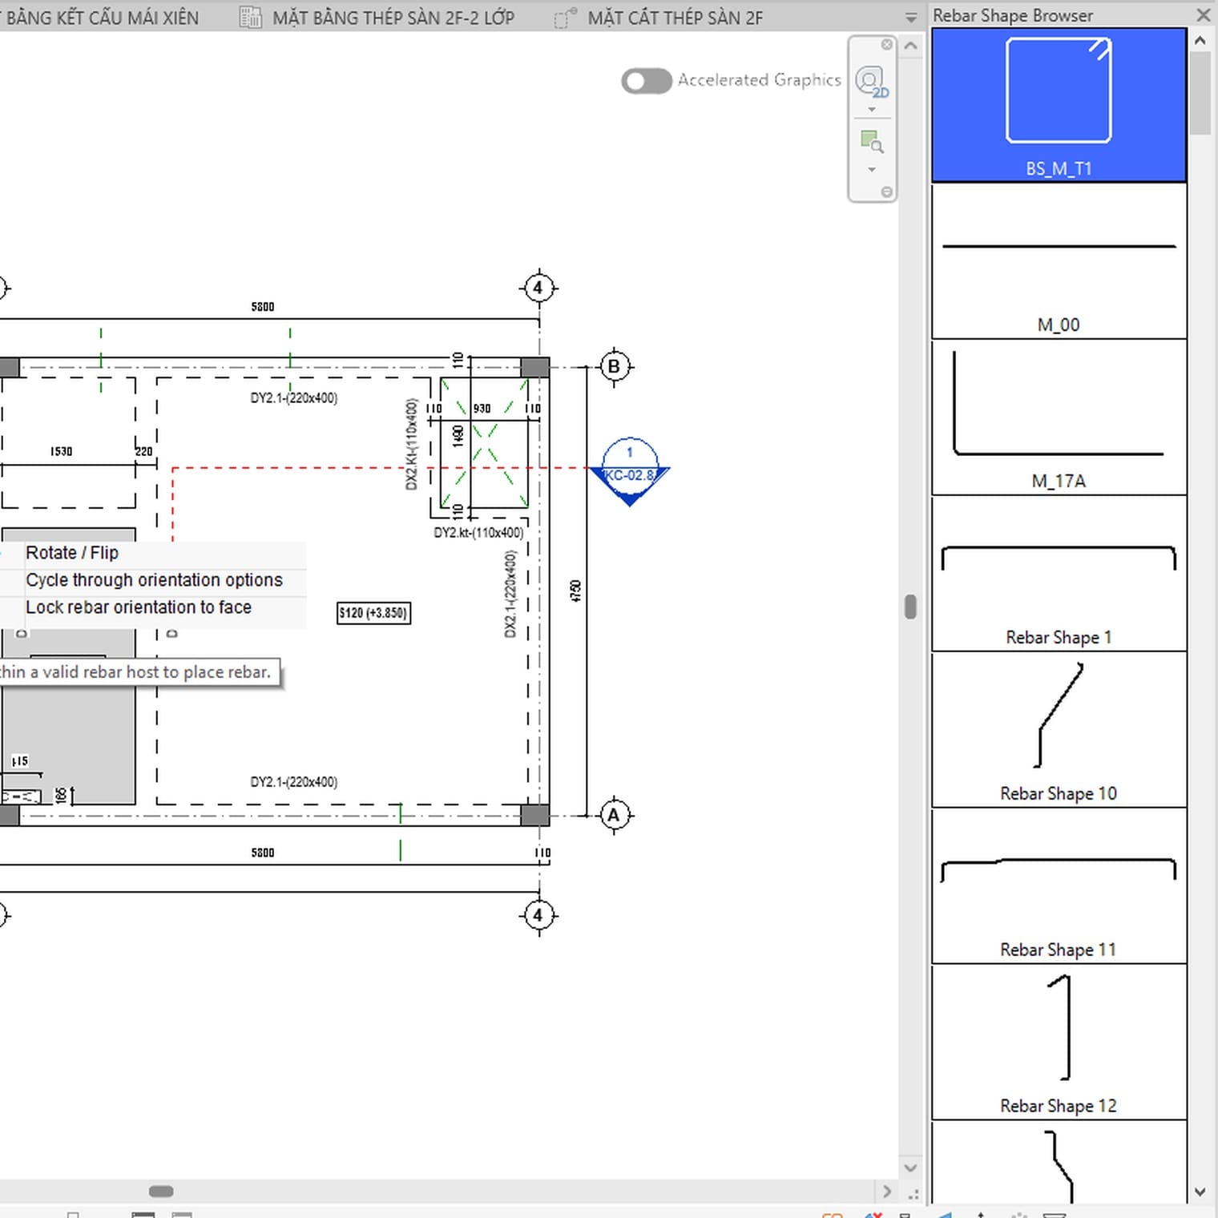Select grid bubble 4 at the top
This screenshot has width=1218, height=1218.
coord(538,288)
